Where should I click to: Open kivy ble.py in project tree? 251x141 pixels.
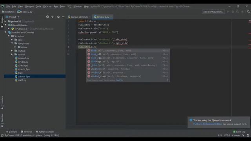(22, 62)
